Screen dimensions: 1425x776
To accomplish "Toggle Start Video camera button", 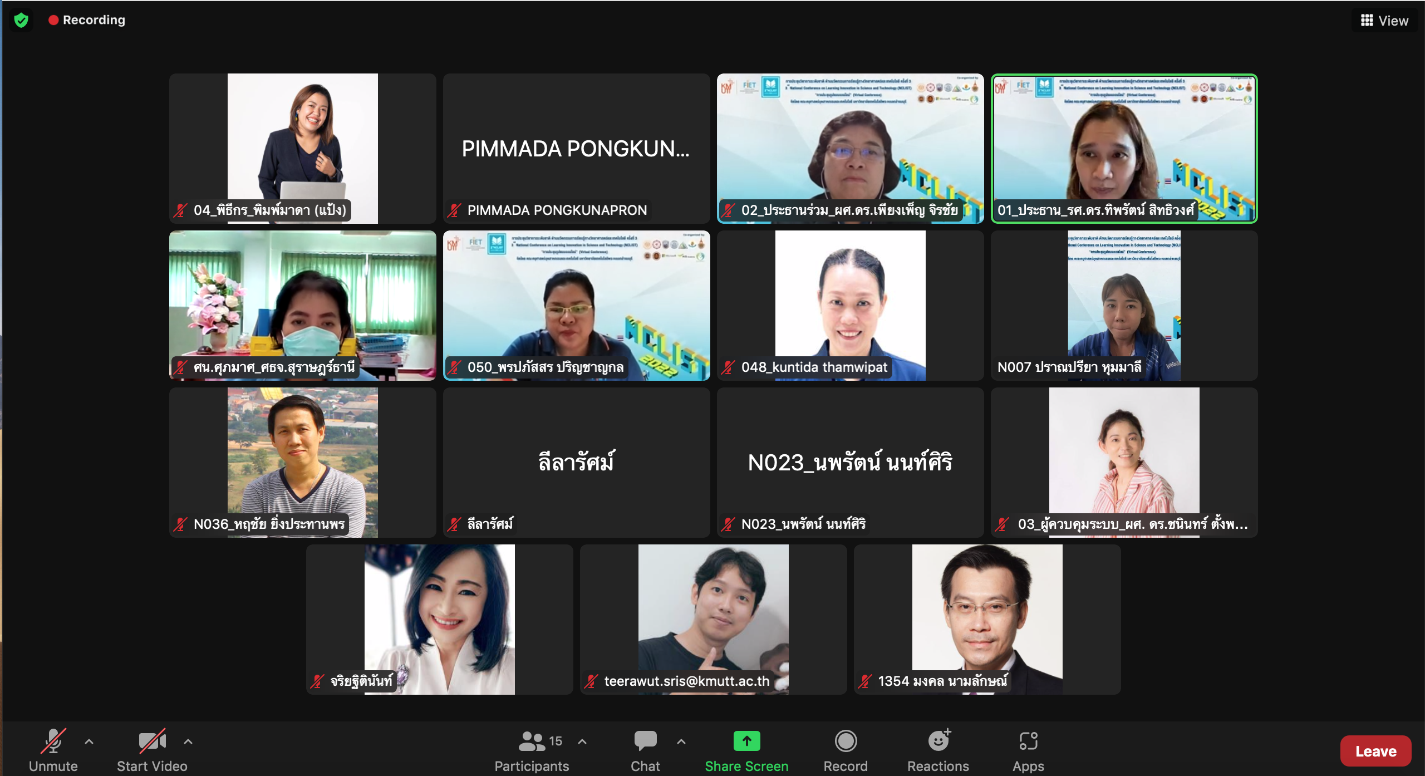I will 152,741.
